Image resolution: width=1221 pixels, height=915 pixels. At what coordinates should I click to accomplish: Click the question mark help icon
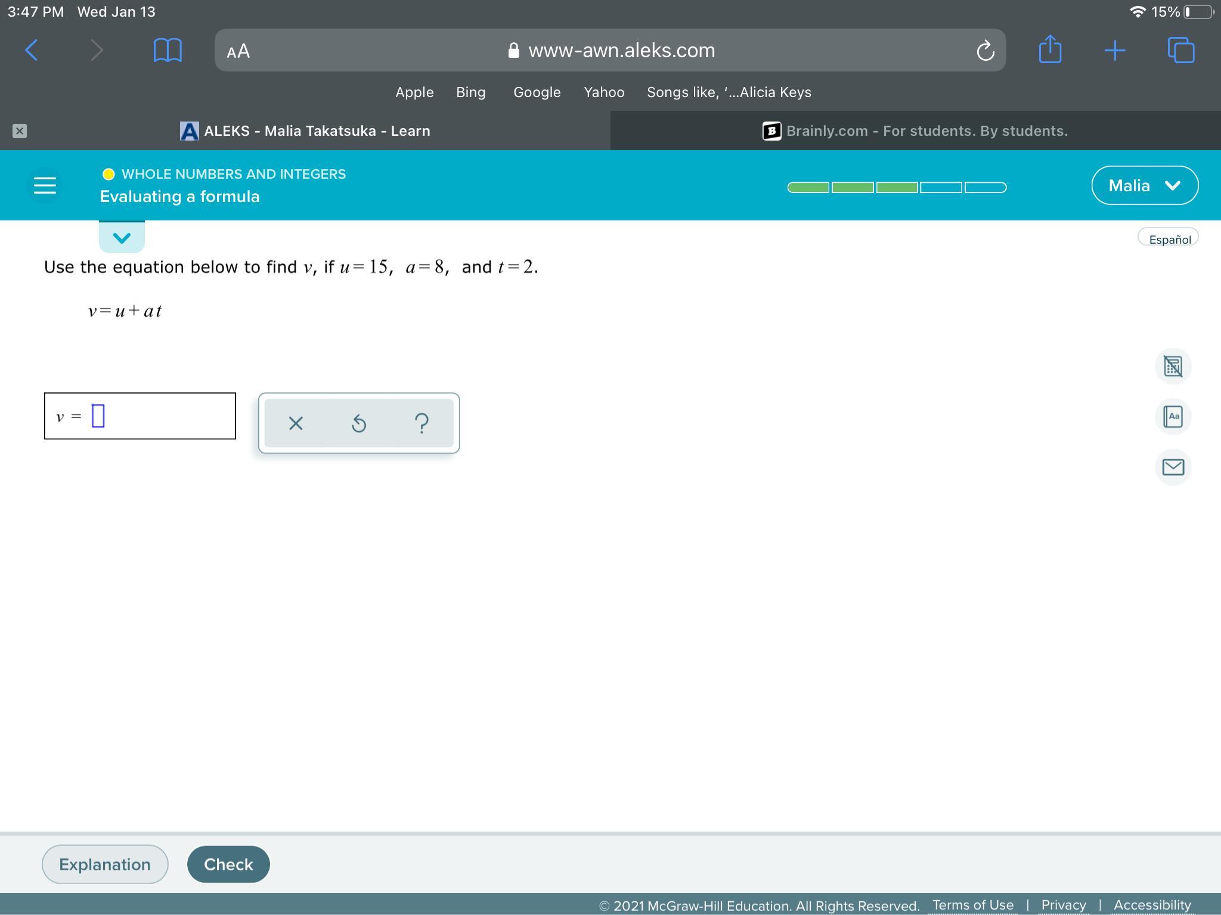pos(422,424)
